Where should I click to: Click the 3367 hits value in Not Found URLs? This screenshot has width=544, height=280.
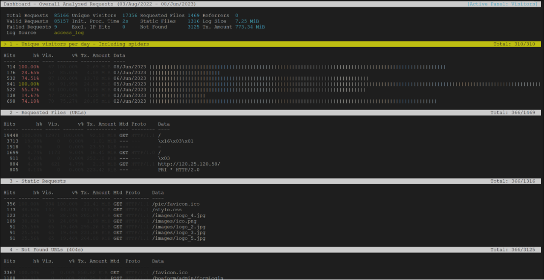9,273
